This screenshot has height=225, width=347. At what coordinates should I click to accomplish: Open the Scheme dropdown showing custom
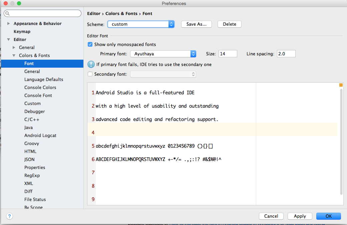coord(141,24)
